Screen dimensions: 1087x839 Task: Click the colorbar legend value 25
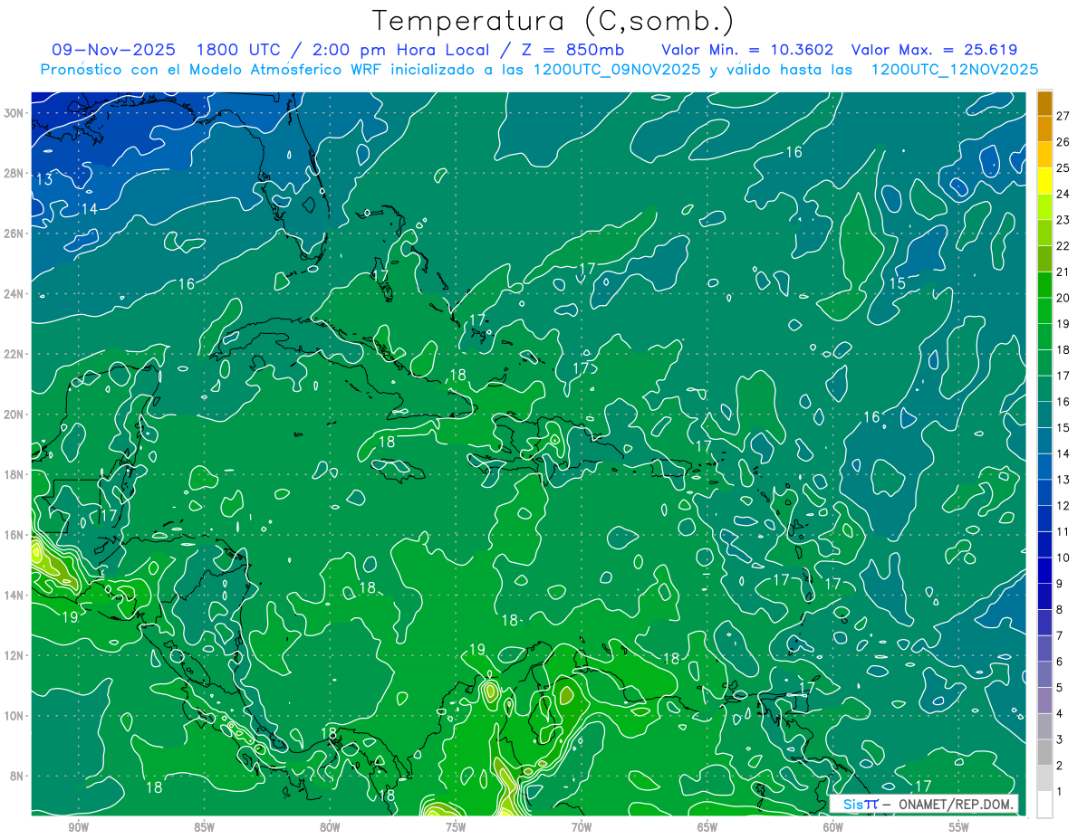point(1063,168)
